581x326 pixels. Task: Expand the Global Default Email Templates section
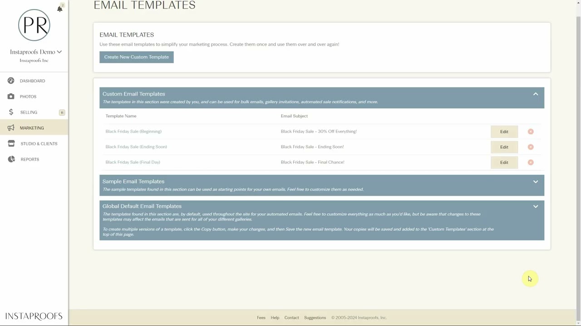536,206
